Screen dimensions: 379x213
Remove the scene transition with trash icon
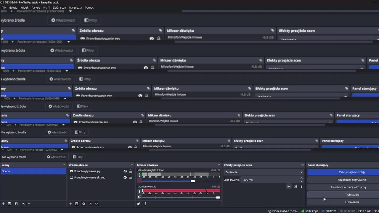click(x=295, y=186)
